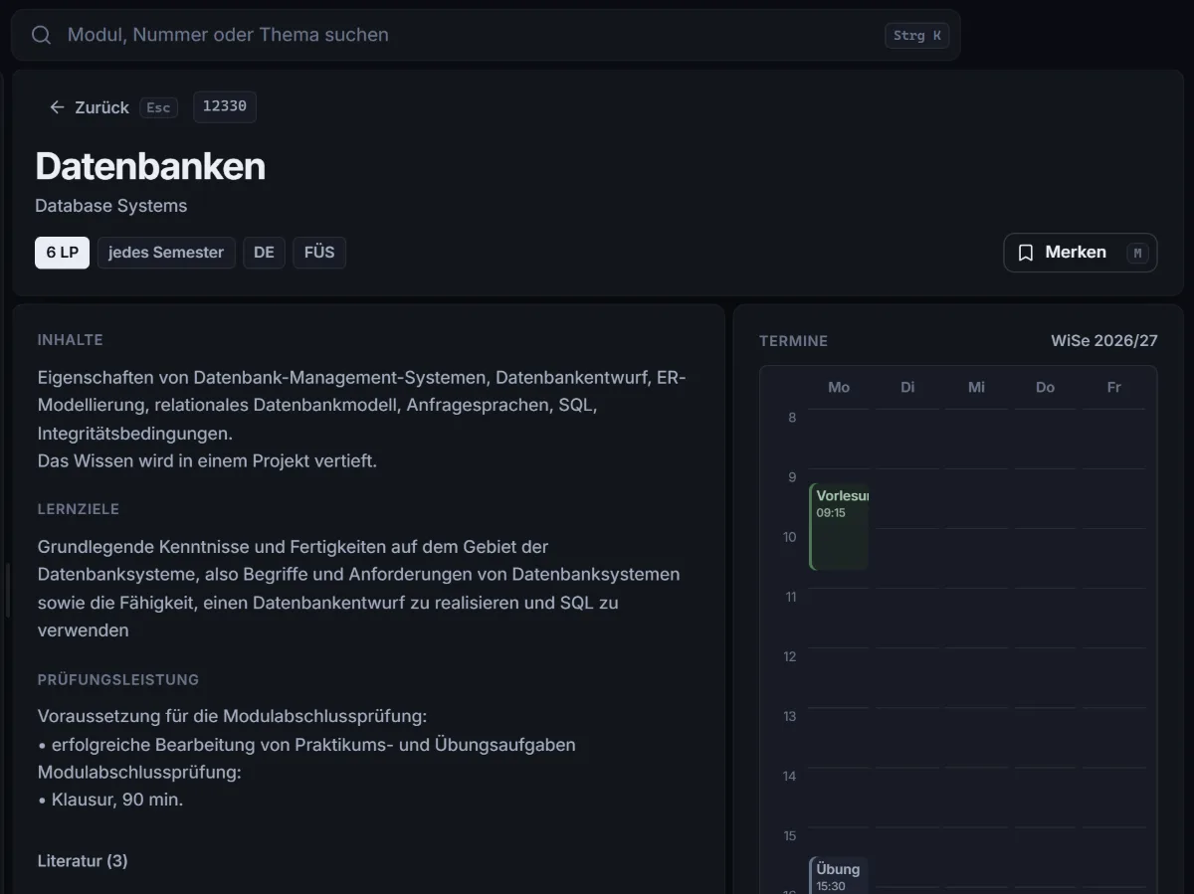Image resolution: width=1194 pixels, height=894 pixels.
Task: Click the 6 LP credits tag
Action: pos(62,253)
